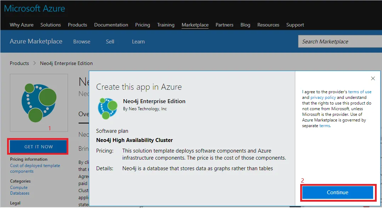
Task: Open the separate terms link
Action: pyautogui.click(x=324, y=126)
